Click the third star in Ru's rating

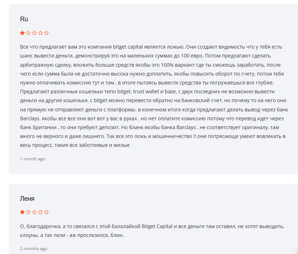[x=34, y=33]
